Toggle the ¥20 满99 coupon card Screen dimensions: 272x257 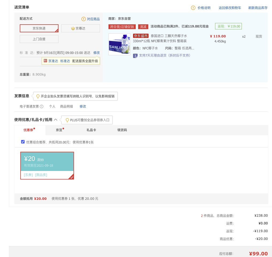(47, 166)
